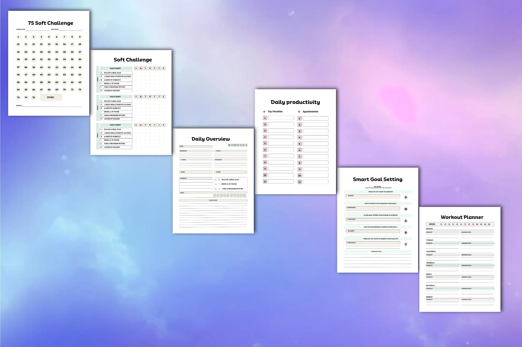Toggle star beside 'Drink 3L of water' in Daily Overview
This screenshot has width=522, height=347.
pyautogui.click(x=216, y=184)
